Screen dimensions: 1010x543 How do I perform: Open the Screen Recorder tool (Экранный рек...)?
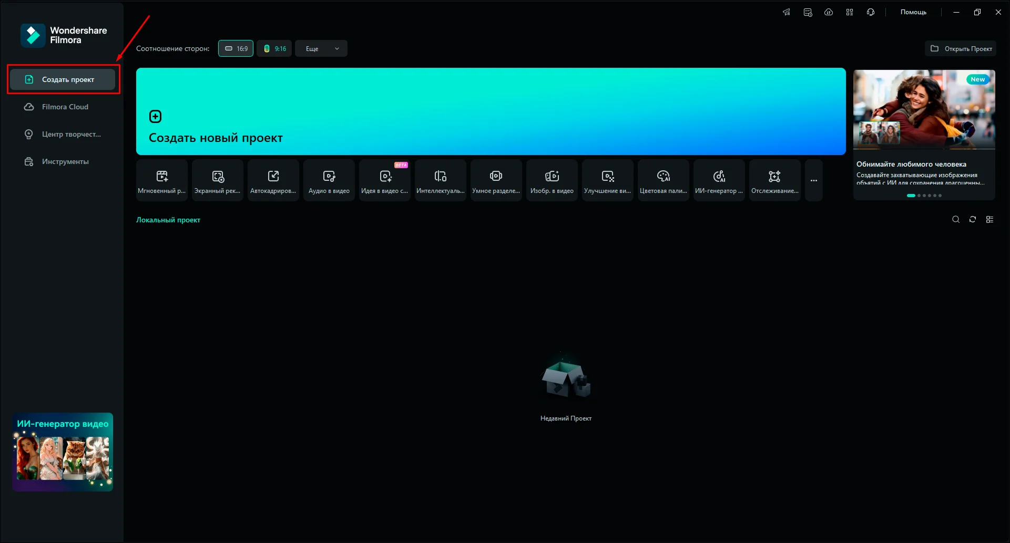point(217,180)
